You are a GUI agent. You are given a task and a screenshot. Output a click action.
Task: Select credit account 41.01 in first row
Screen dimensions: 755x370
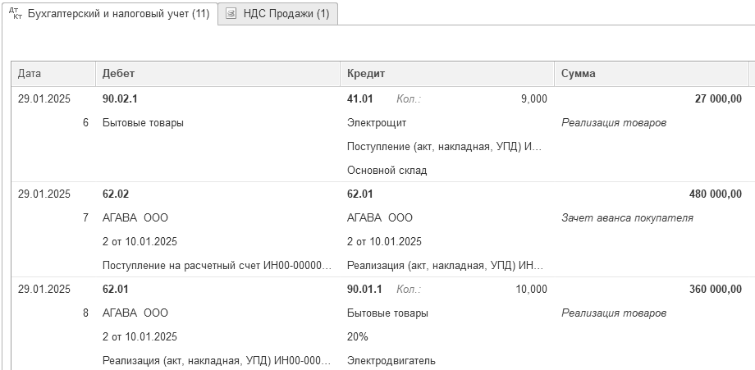(x=359, y=99)
